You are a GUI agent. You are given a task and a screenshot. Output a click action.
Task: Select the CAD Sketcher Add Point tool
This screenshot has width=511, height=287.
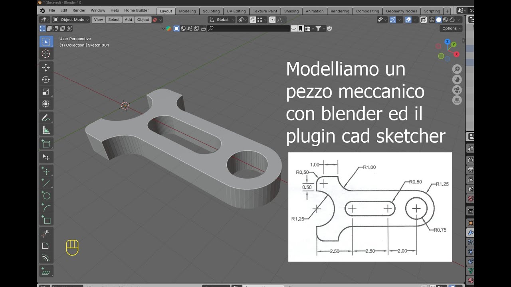click(46, 171)
